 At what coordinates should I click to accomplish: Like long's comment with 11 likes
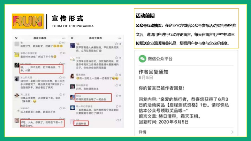coord(117,96)
